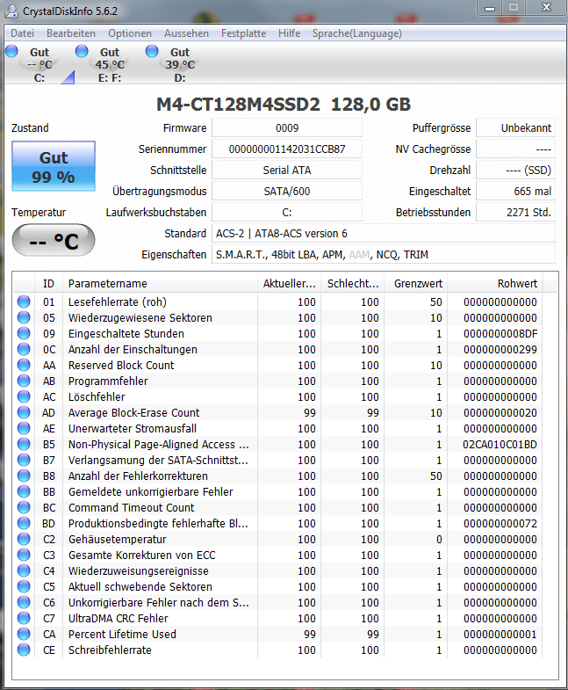Viewport: 568px width, 690px height.
Task: Click status icon for Verlangsamung der SATA-Schnittstelle
Action: click(x=24, y=461)
